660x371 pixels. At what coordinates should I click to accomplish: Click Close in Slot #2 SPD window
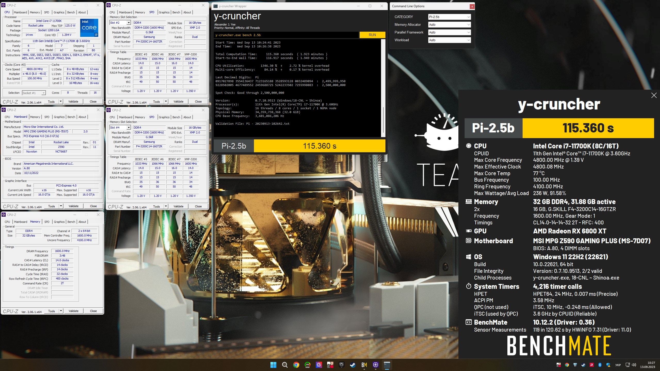click(x=198, y=102)
